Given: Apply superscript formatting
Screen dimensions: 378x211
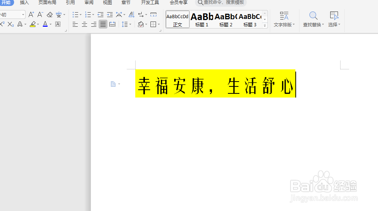Looking at the screenshot, I should [x=2, y=24].
